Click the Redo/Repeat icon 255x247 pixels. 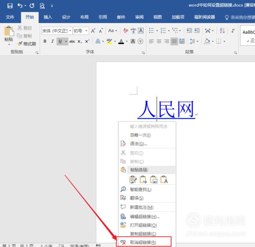tap(32, 6)
